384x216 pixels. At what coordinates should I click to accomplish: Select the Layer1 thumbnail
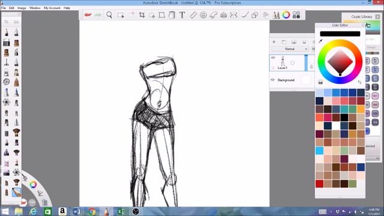[283, 61]
